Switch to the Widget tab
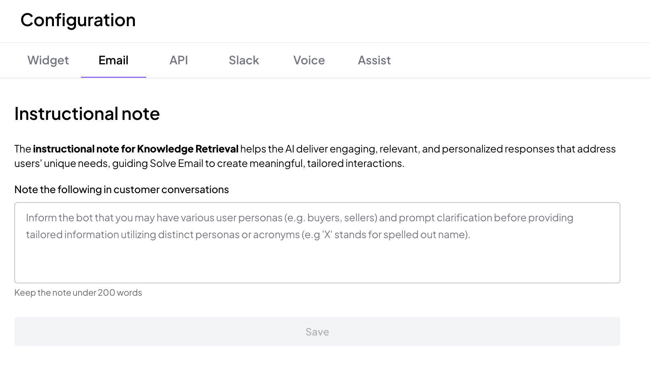 48,60
